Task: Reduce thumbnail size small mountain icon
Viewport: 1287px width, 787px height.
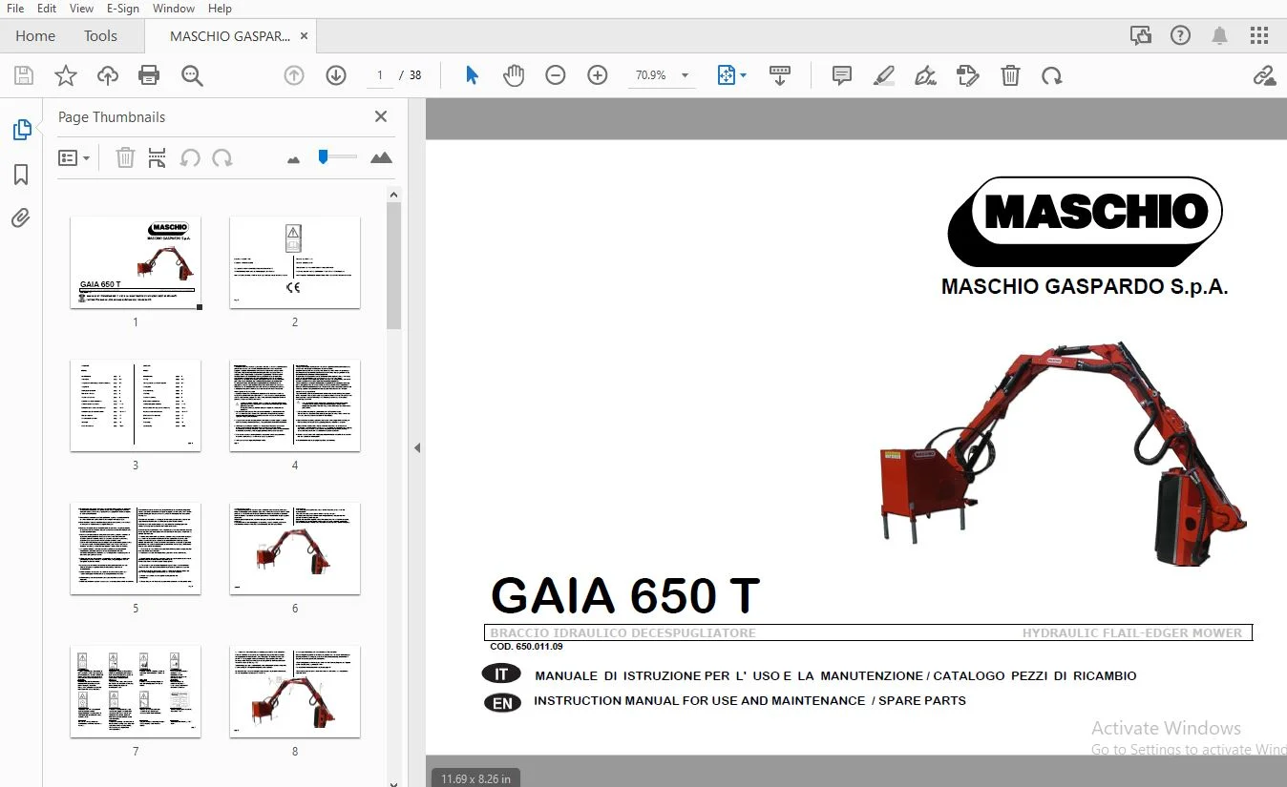Action: [x=293, y=159]
